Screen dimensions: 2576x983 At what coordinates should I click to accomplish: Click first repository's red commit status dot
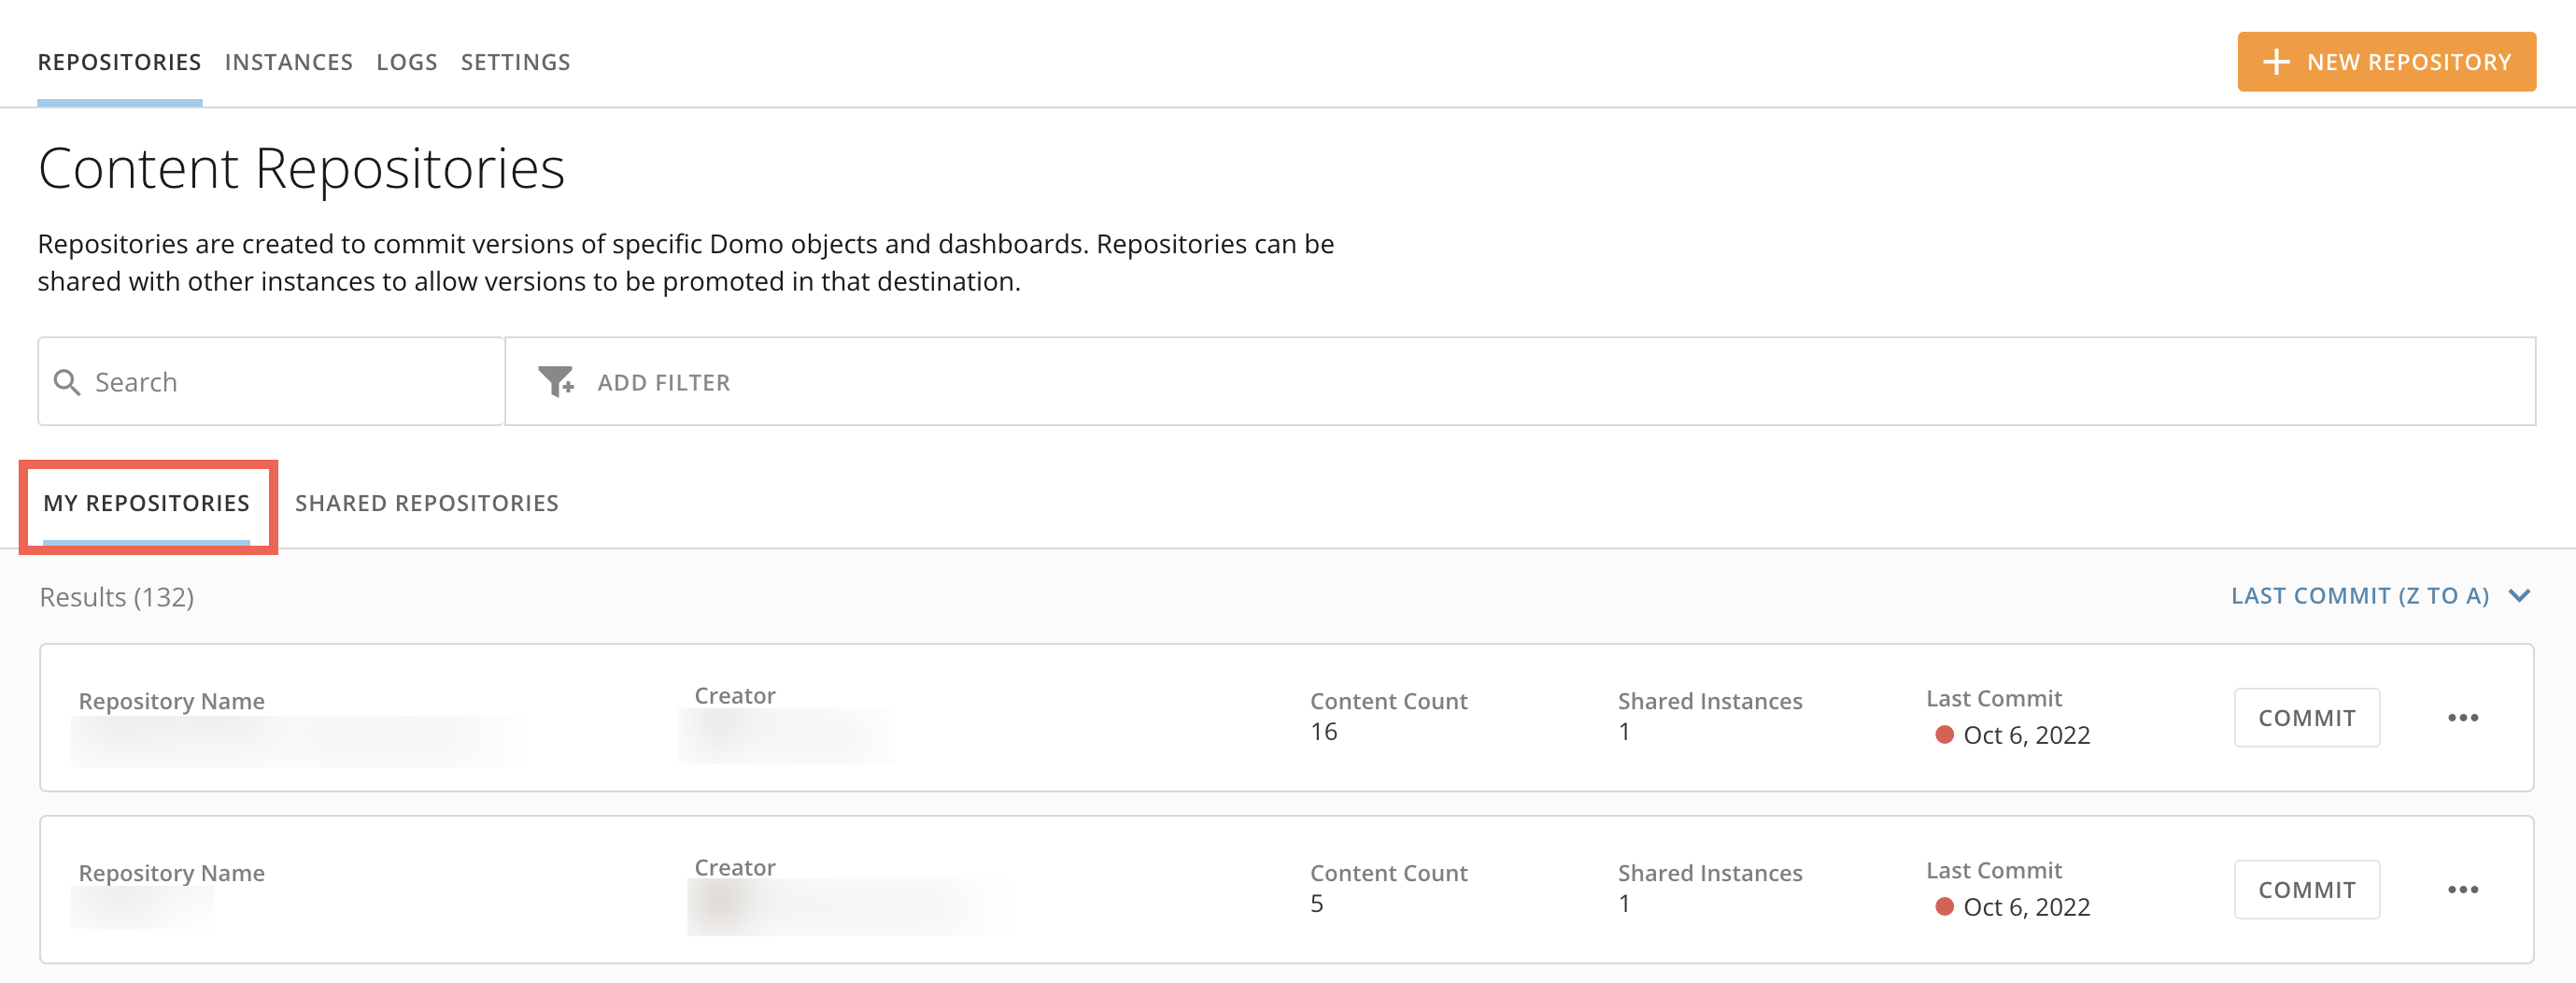coord(1944,735)
